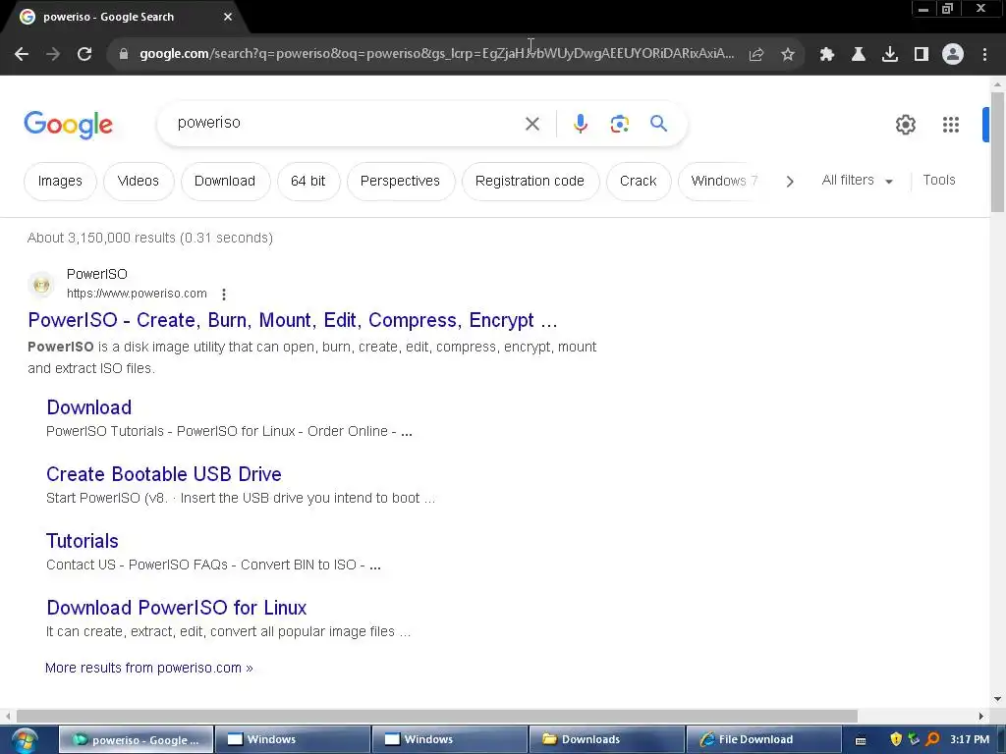This screenshot has width=1006, height=754.
Task: Open Download PowerISO for Linux link
Action: point(177,608)
